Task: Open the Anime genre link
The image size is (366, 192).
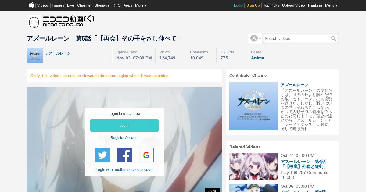Action: pyautogui.click(x=257, y=58)
